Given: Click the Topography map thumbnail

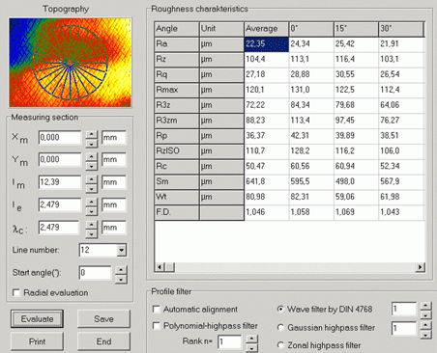Looking at the screenshot, I should click(70, 63).
